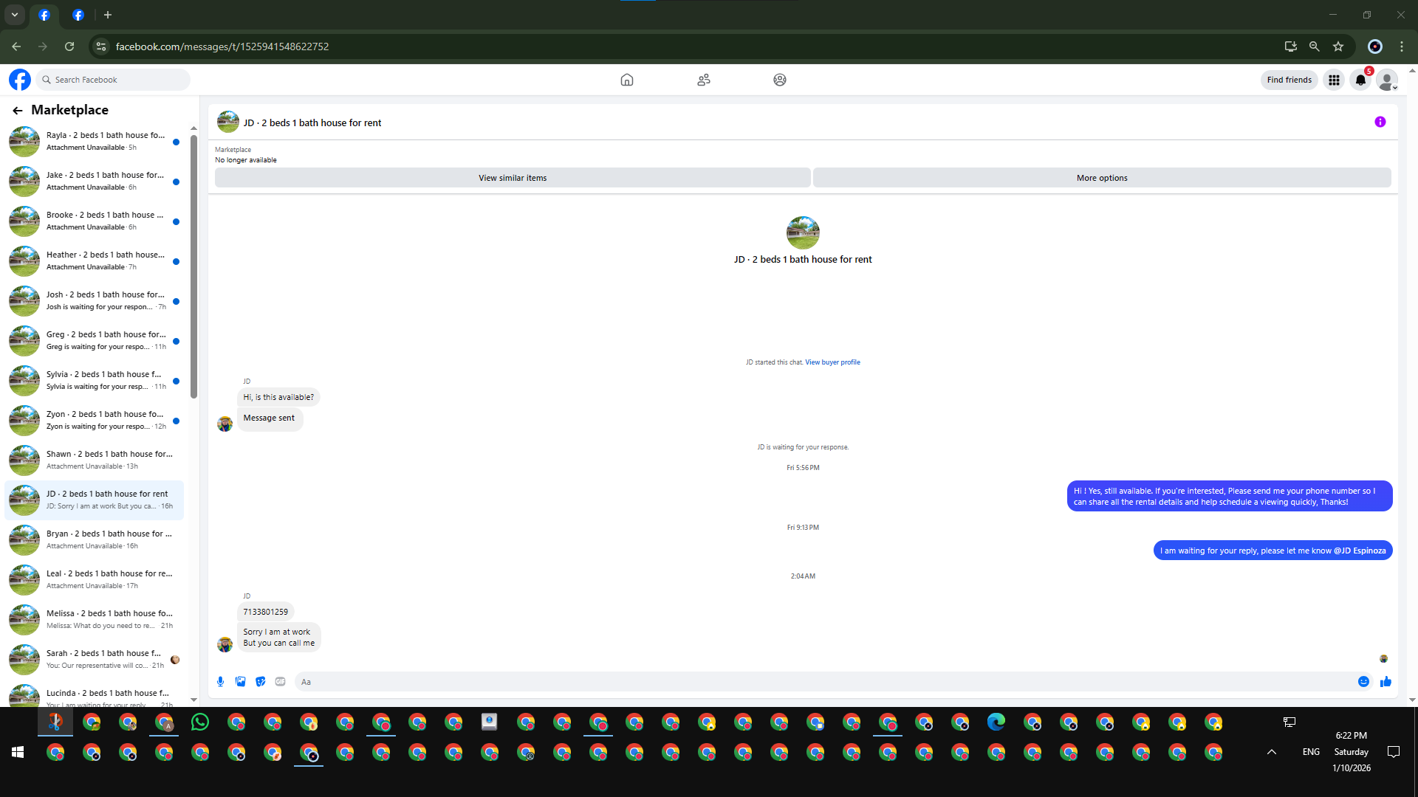Send a thumbs-up like
Screen dimensions: 1418x797
point(1386,682)
